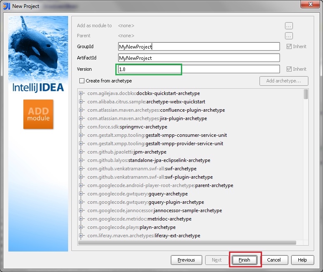Screen dimensions: 323x272
Task: Expand jira-plugin-archetype node
Action: click(x=81, y=118)
